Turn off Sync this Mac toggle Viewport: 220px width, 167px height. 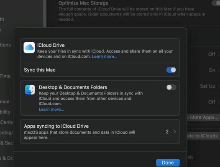click(171, 70)
